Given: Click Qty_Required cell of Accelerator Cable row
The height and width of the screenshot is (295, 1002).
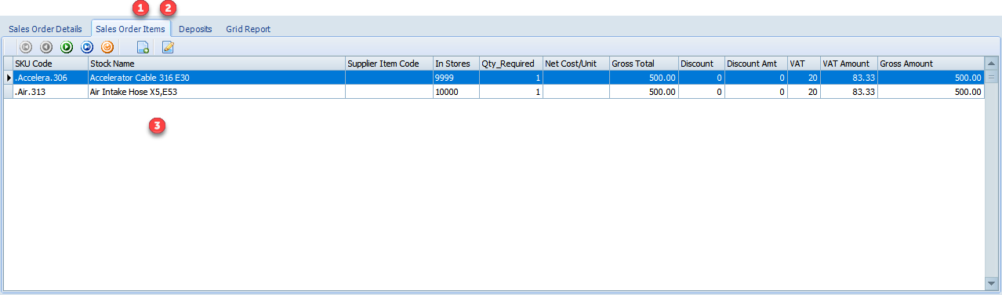Looking at the screenshot, I should (x=511, y=78).
